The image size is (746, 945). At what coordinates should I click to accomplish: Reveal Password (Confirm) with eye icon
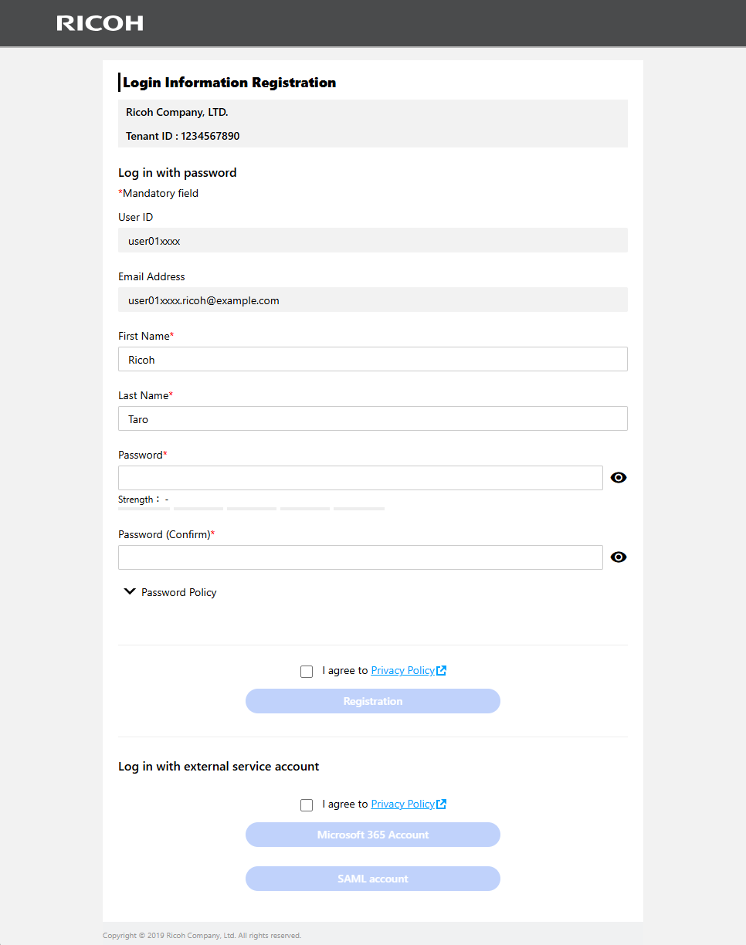618,557
